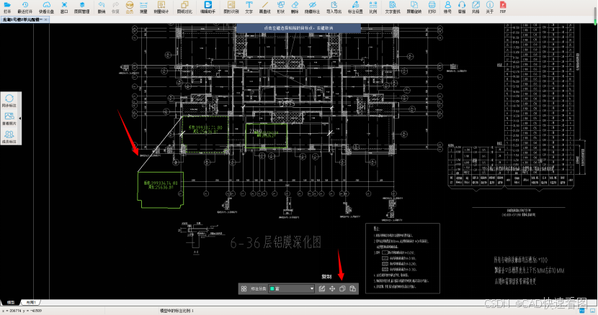Show recently opened files (最近打开)

24,7
